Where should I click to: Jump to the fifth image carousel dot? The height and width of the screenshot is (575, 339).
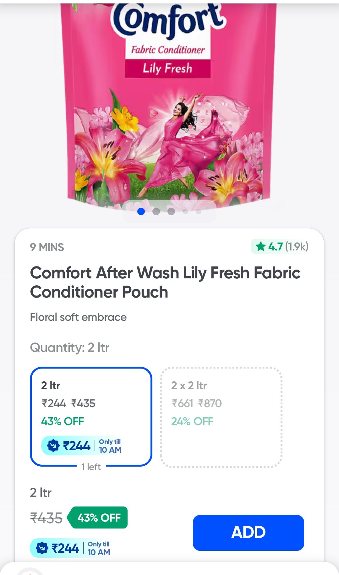pyautogui.click(x=199, y=211)
